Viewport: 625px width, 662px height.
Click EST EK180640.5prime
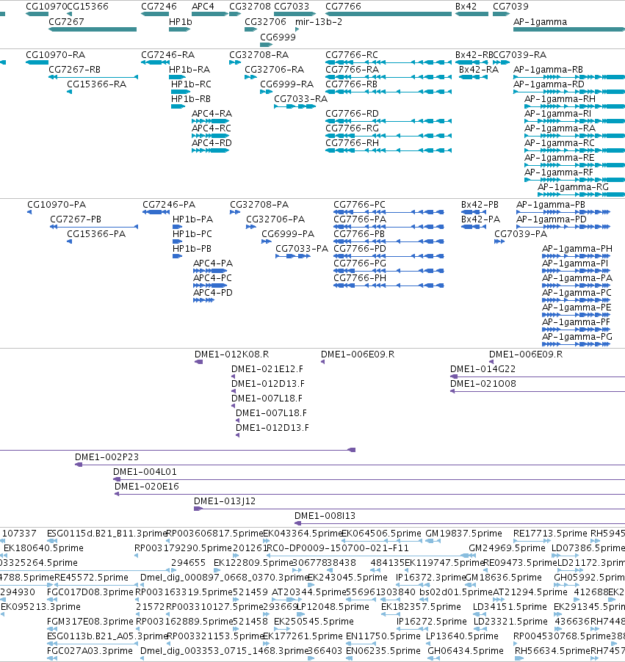(43, 548)
